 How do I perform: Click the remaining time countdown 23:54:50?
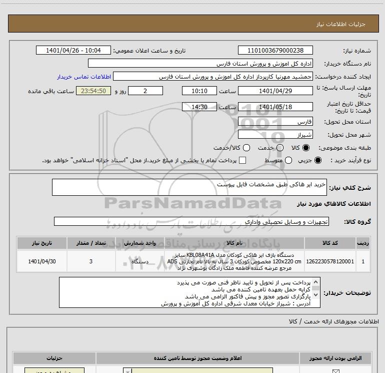coord(93,91)
